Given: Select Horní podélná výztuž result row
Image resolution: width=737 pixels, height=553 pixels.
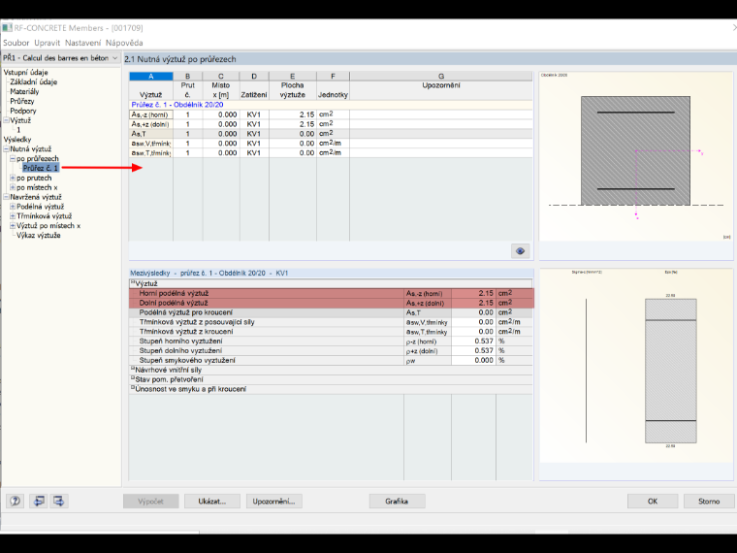Looking at the screenshot, I should 332,293.
